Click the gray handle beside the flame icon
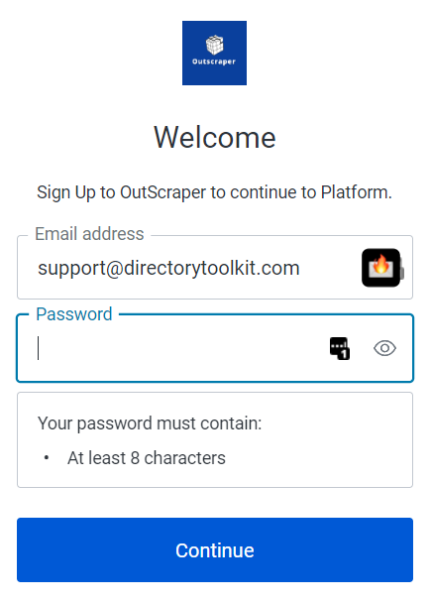 coord(402,269)
